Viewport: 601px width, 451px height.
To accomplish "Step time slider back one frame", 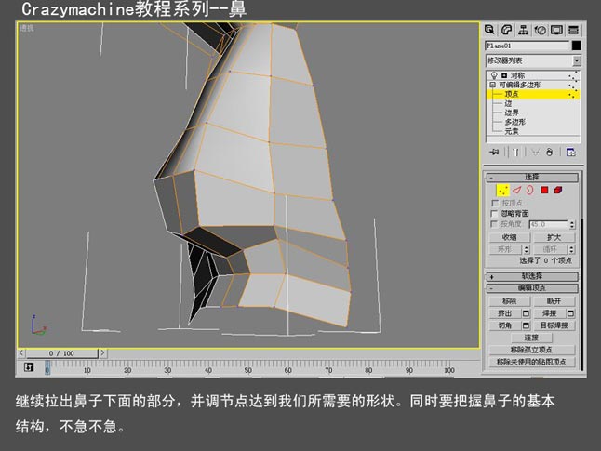I will coord(21,353).
